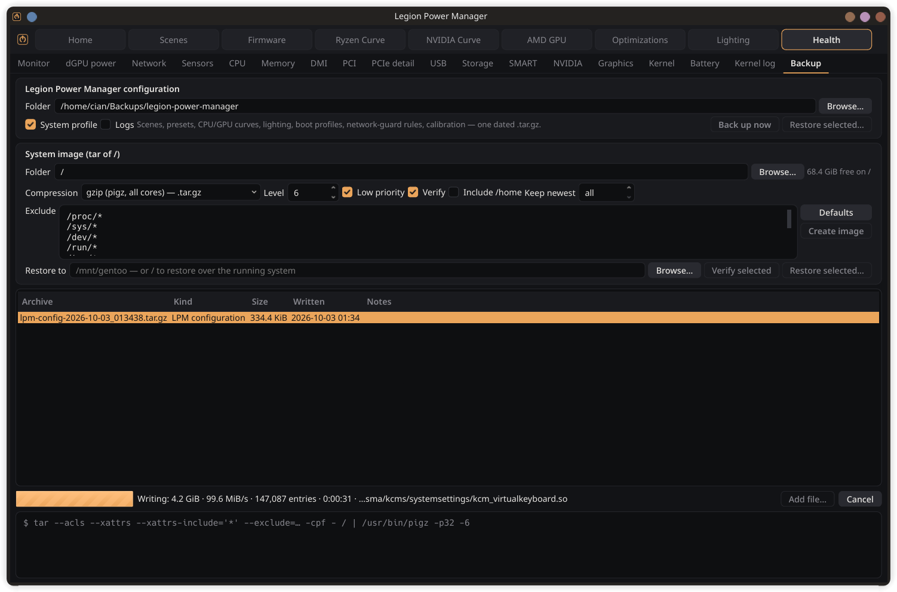Switch to the Home tab
The image size is (897, 592).
coord(81,40)
